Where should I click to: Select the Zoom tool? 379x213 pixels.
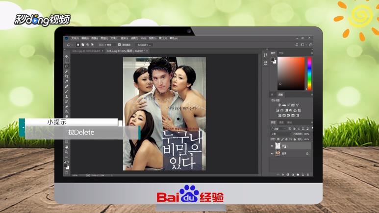67,152
